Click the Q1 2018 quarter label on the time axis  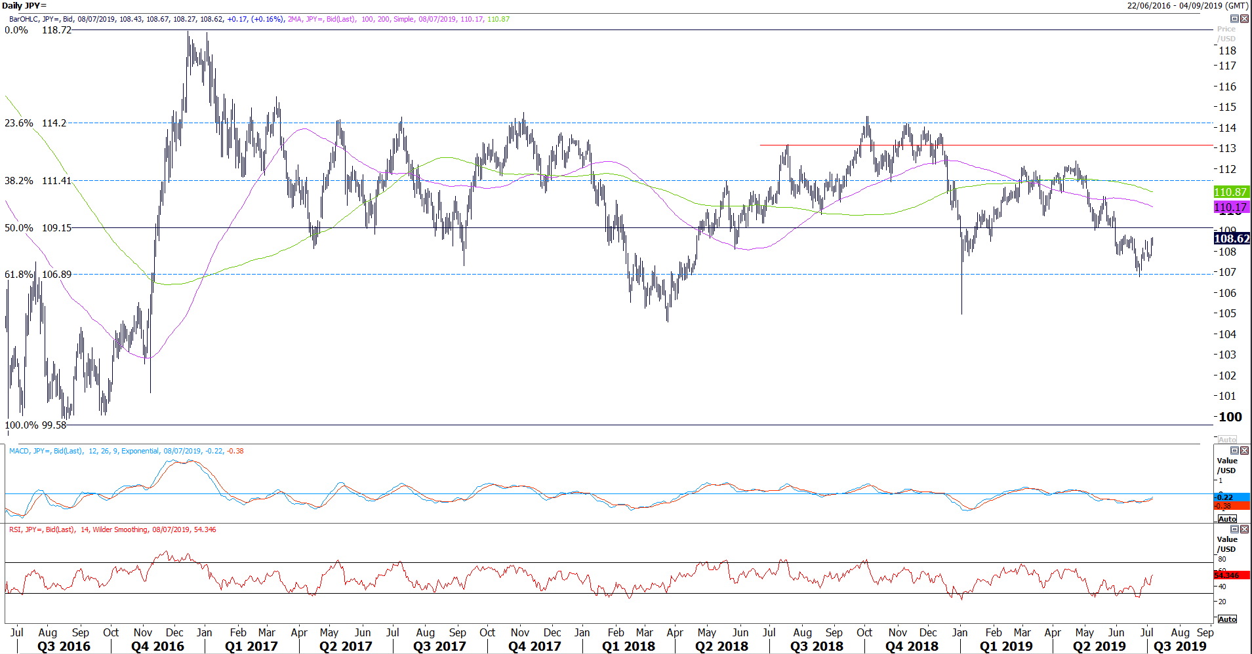[628, 646]
